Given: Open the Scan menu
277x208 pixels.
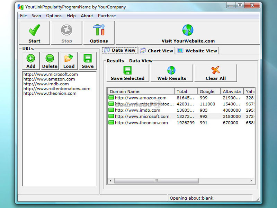Looking at the screenshot, I should click(x=36, y=16).
